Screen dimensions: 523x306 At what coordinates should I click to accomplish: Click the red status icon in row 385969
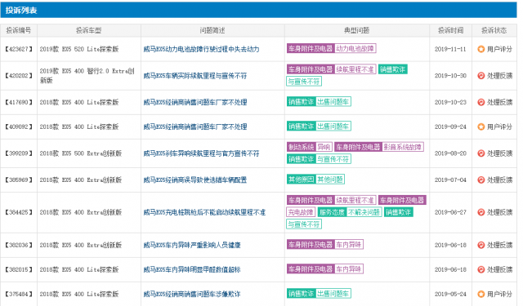click(481, 180)
